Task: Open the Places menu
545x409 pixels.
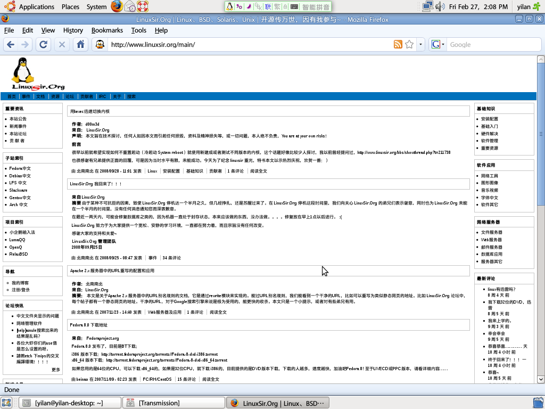Action: (70, 6)
